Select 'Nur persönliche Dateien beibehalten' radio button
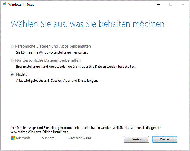Screen dimensions: 190x151 click(12, 60)
